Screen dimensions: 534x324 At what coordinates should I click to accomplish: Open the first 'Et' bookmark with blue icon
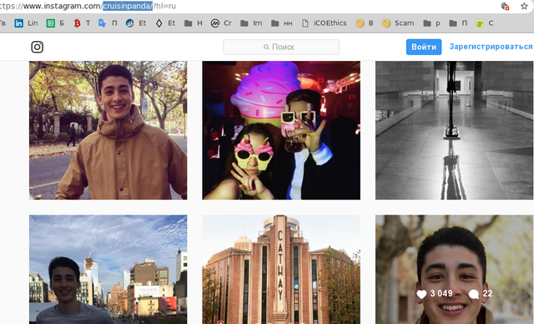coord(136,23)
